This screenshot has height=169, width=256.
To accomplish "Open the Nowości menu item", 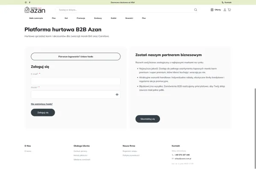I will (x=129, y=18).
